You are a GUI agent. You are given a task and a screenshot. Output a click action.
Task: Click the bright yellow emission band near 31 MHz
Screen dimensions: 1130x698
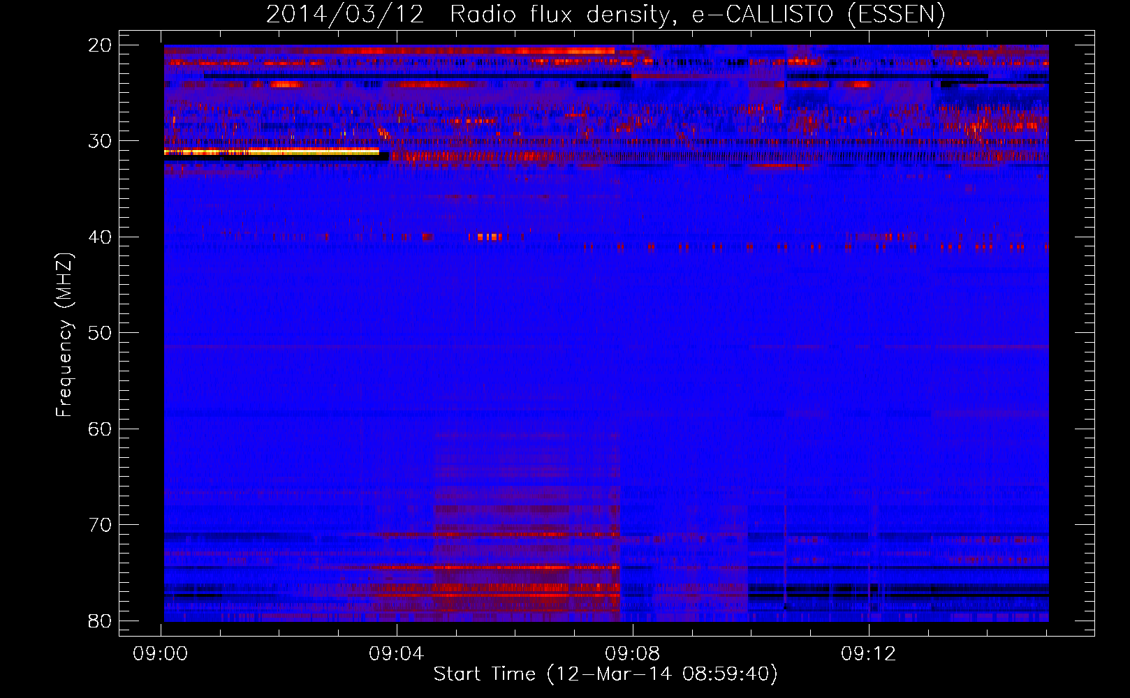point(272,151)
